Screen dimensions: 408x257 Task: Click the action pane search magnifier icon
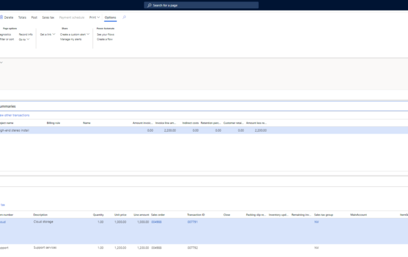click(x=124, y=17)
